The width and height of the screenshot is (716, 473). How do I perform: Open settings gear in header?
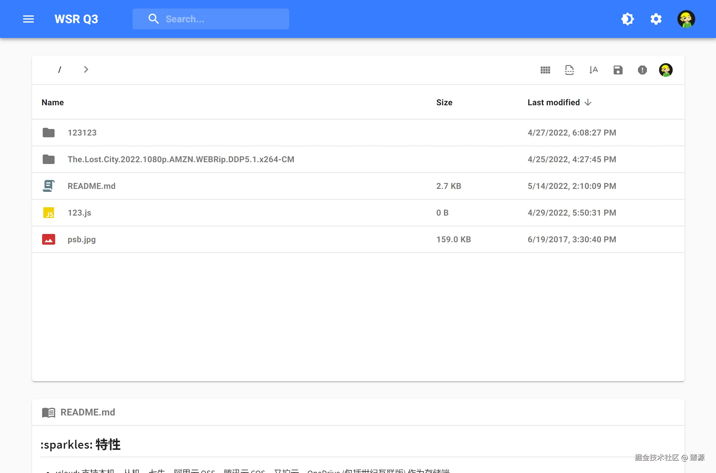pos(656,19)
